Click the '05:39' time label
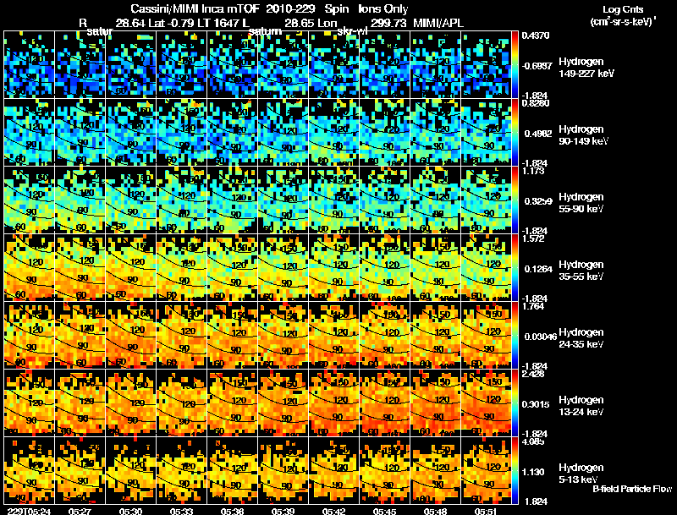 point(283,511)
